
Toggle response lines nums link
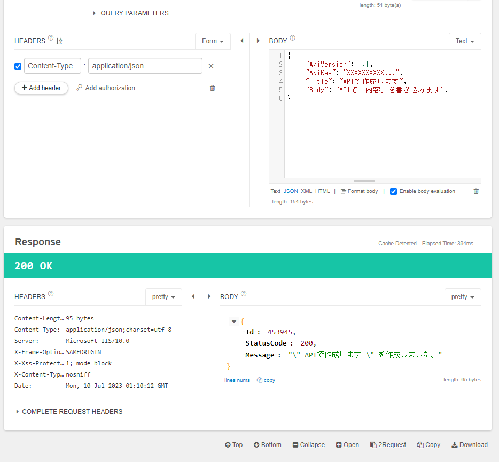(237, 380)
